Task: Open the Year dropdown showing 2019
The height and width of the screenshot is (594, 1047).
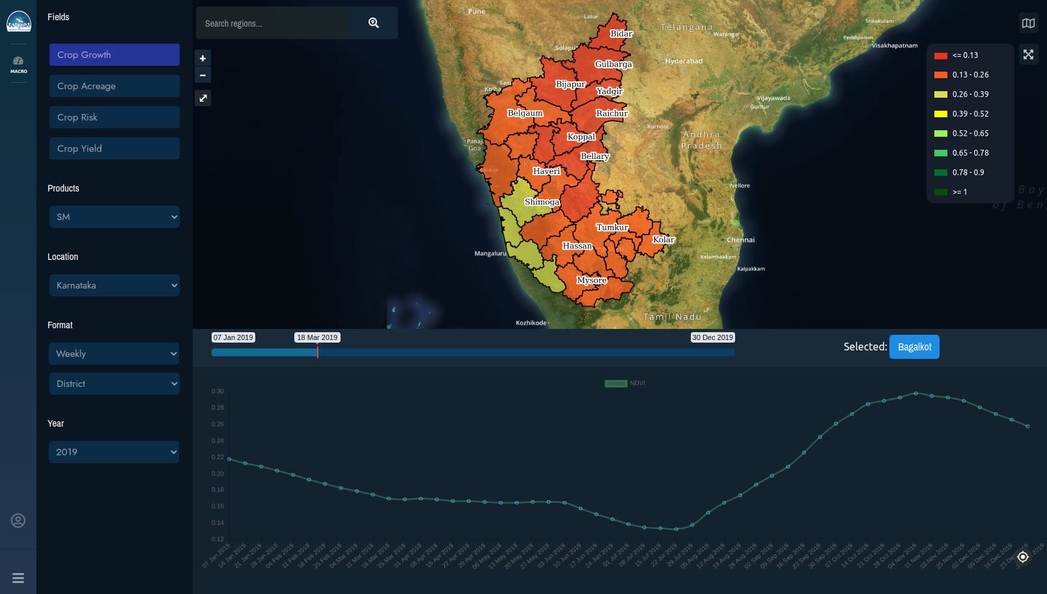Action: (x=114, y=452)
